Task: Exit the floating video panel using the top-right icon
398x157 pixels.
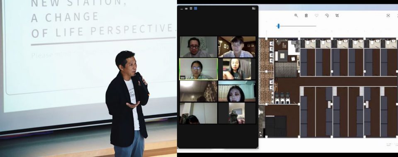Action: click(254, 8)
